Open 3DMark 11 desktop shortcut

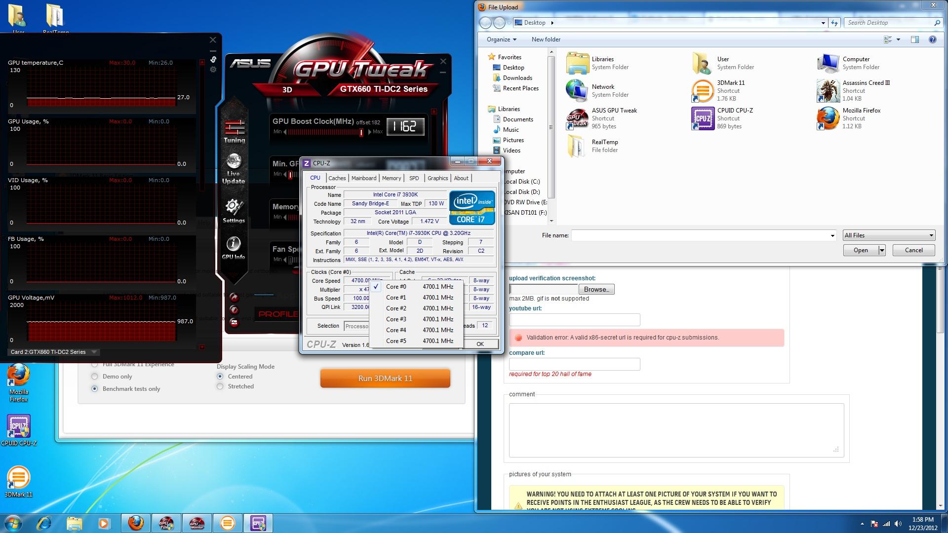pyautogui.click(x=19, y=482)
